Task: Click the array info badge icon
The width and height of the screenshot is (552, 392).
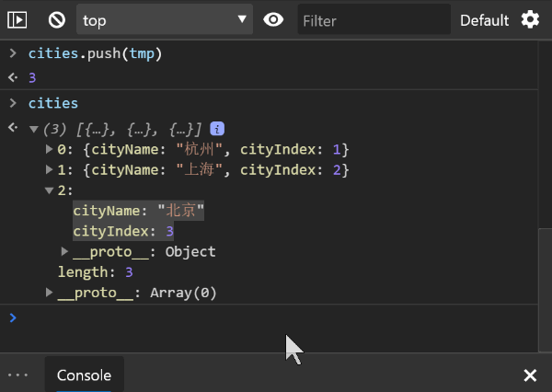Action: tap(217, 129)
